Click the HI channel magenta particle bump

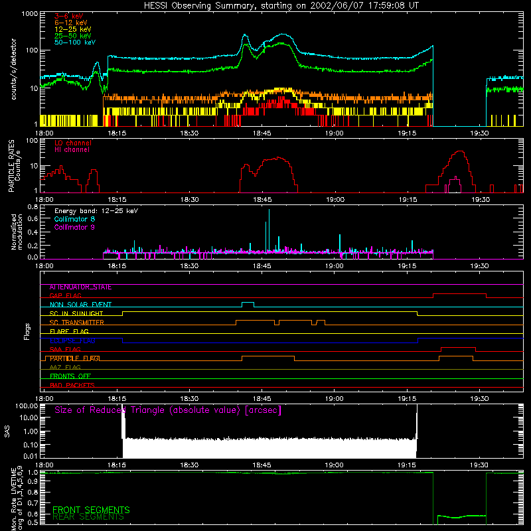453,185
